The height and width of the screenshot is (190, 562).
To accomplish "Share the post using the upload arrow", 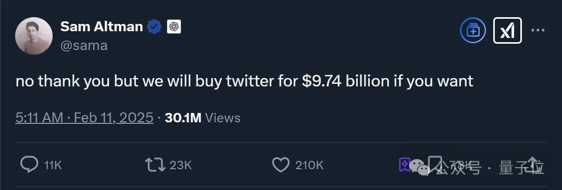I will pos(533,164).
